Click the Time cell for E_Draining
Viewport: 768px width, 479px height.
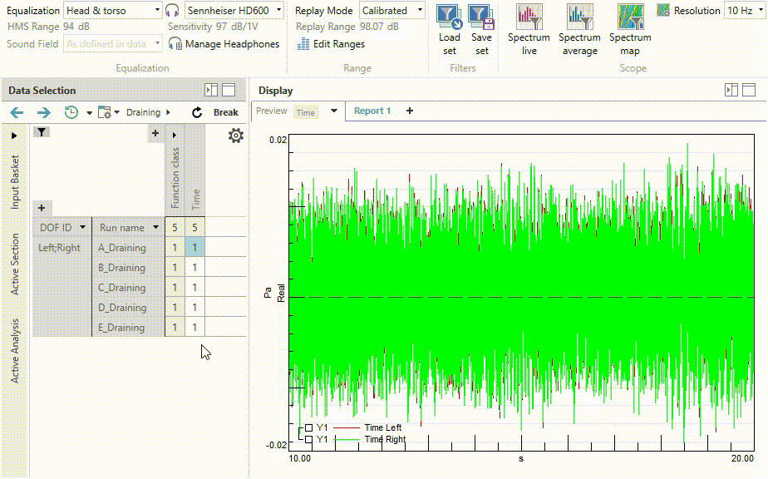point(194,328)
